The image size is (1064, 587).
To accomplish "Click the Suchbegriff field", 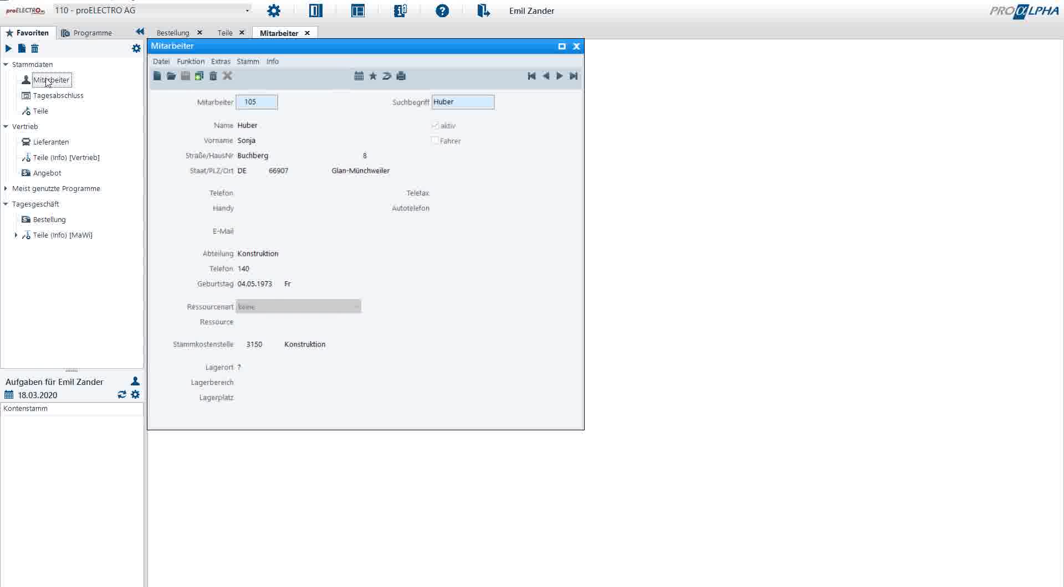I will (463, 102).
